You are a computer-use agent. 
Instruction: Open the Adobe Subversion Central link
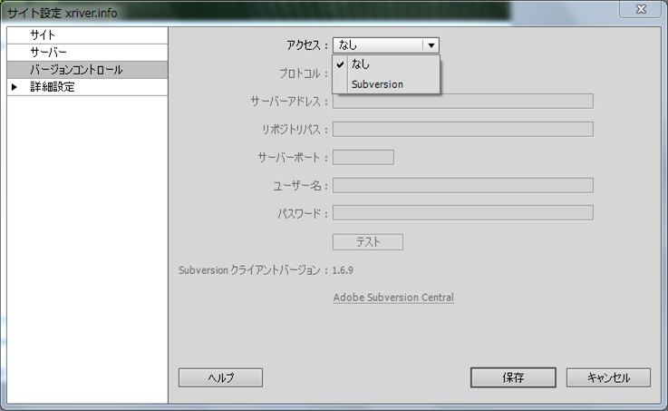point(393,298)
